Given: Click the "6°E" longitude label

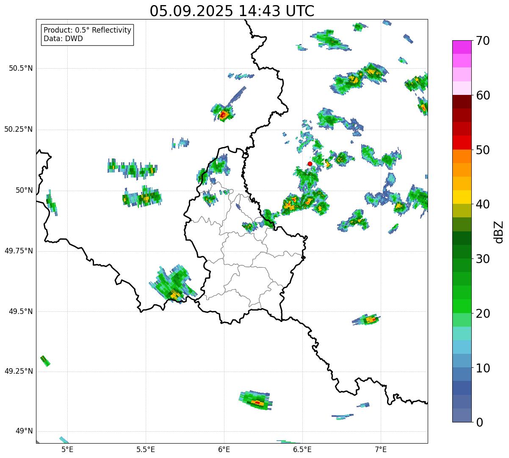Looking at the screenshot, I should [224, 449].
